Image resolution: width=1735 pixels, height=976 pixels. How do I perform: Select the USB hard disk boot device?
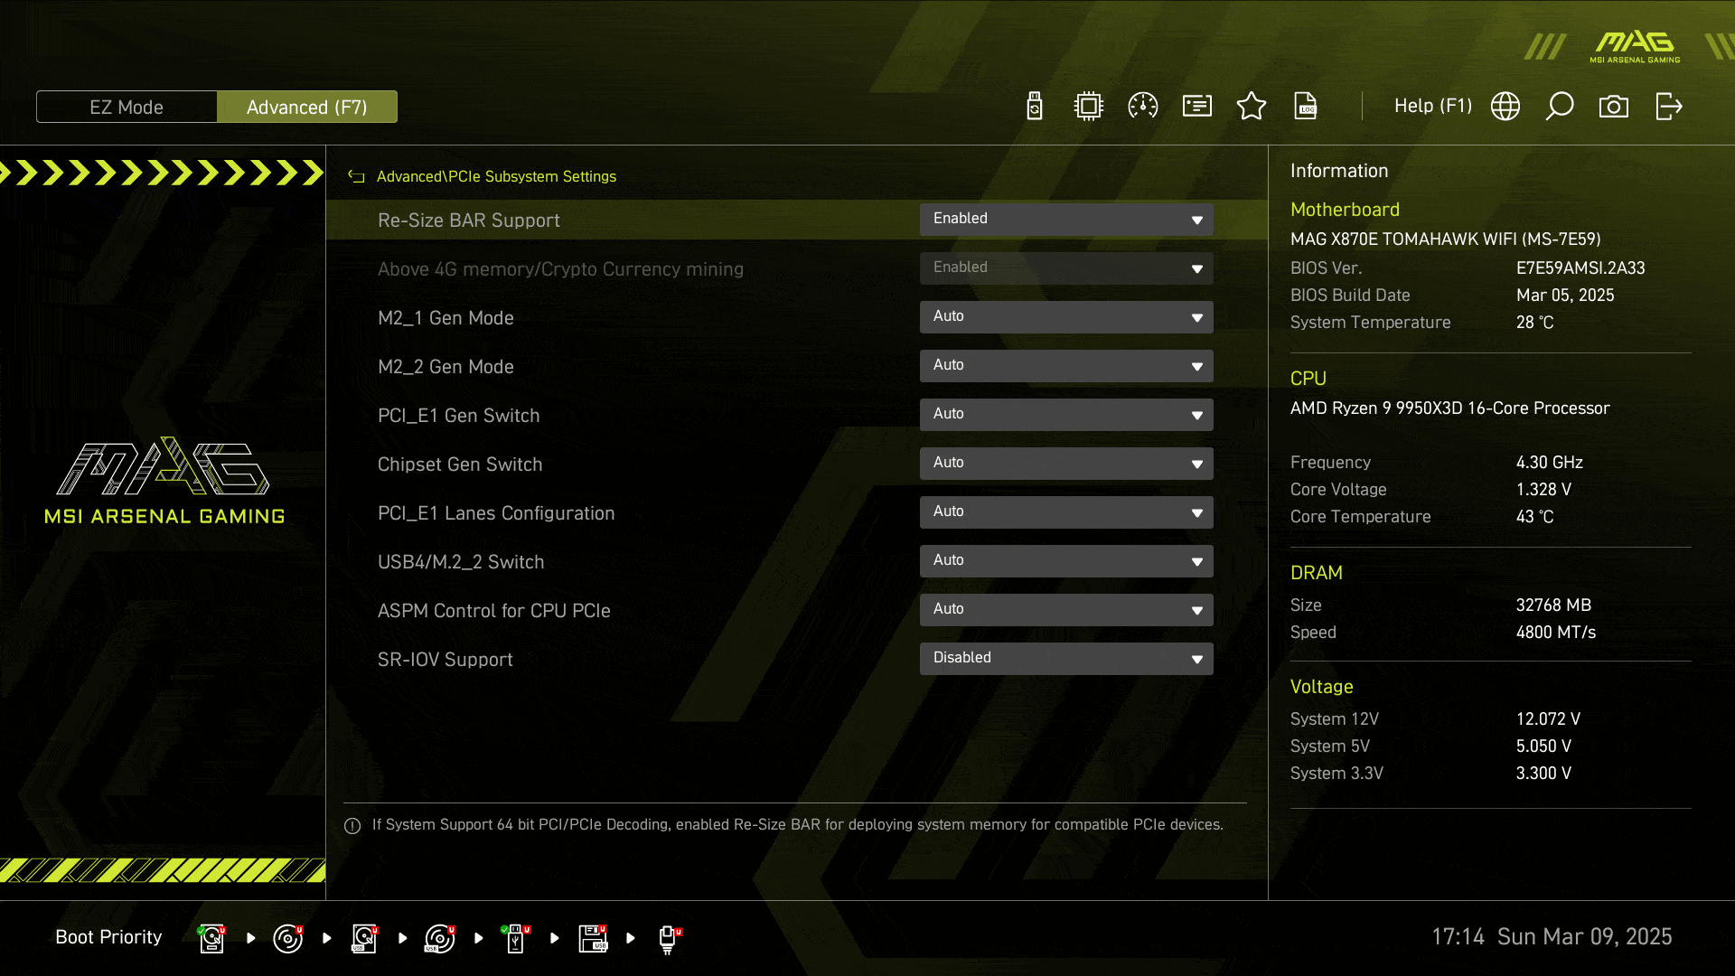coord(364,939)
